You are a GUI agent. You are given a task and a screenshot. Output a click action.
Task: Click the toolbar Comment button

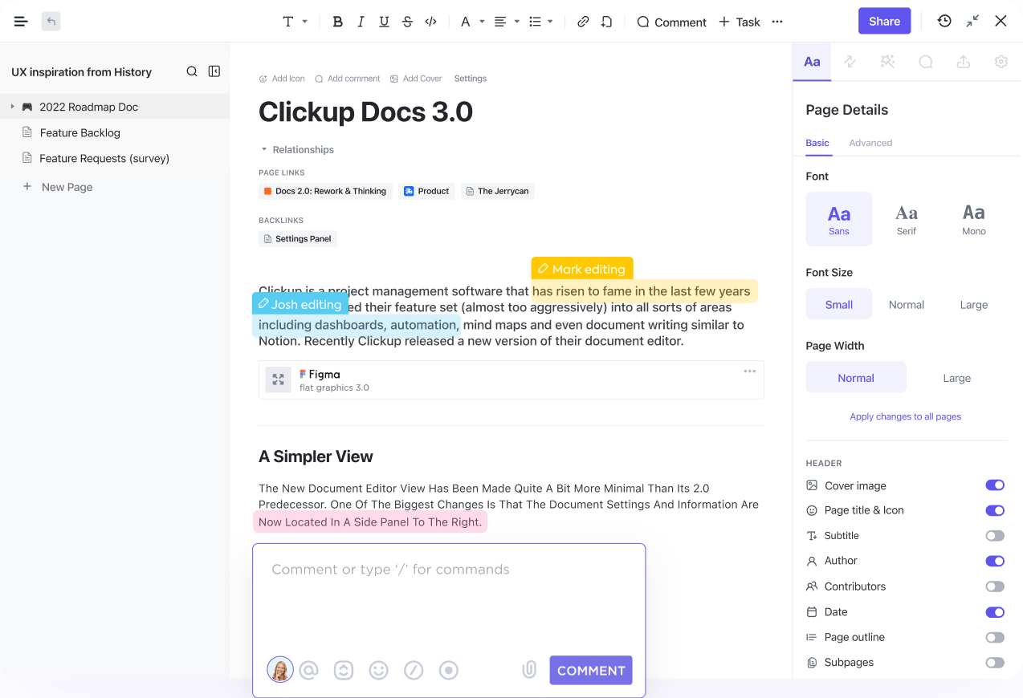point(671,22)
